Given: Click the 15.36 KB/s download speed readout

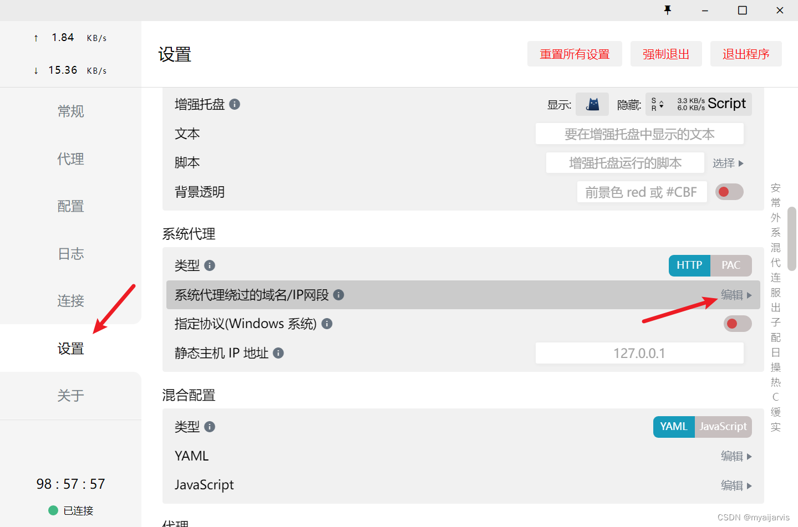Looking at the screenshot, I should 70,70.
